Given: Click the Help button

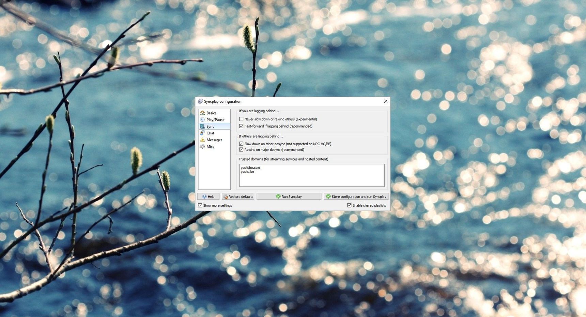Looking at the screenshot, I should pyautogui.click(x=208, y=197).
